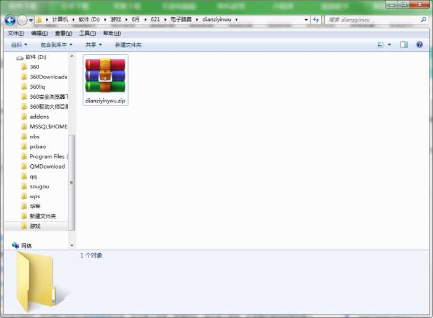
Task: Expand the address bar history dropdown
Action: tap(306, 20)
